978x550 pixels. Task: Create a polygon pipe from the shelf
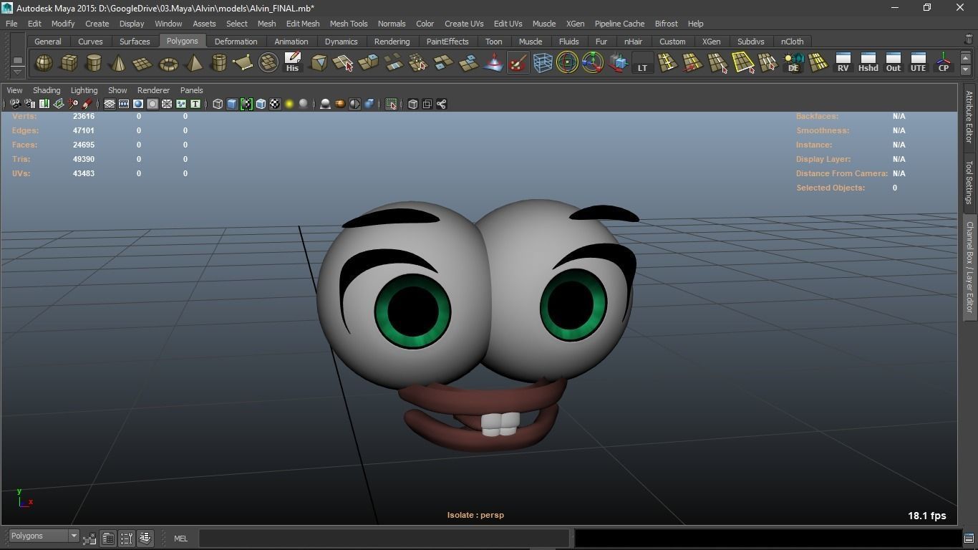coord(218,63)
